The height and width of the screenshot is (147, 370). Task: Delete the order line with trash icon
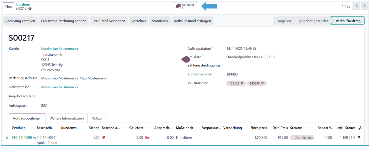click(359, 138)
